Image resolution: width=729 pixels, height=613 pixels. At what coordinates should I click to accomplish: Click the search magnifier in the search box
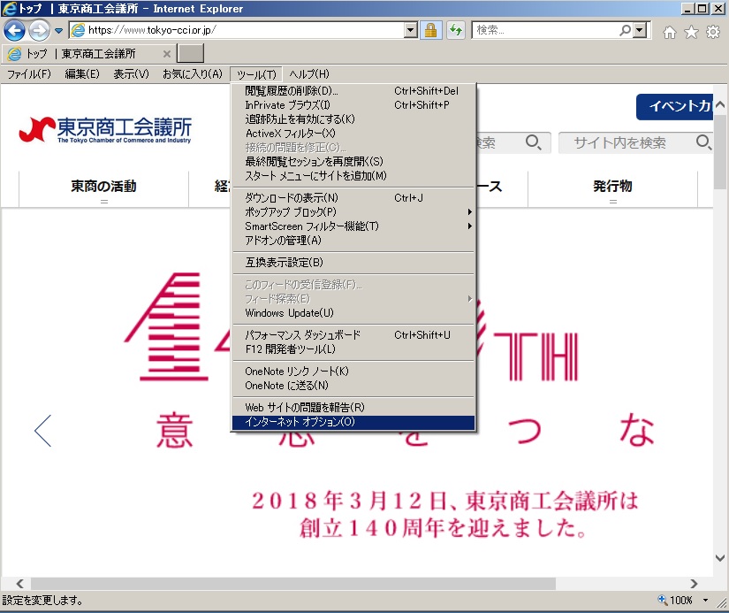pyautogui.click(x=626, y=30)
